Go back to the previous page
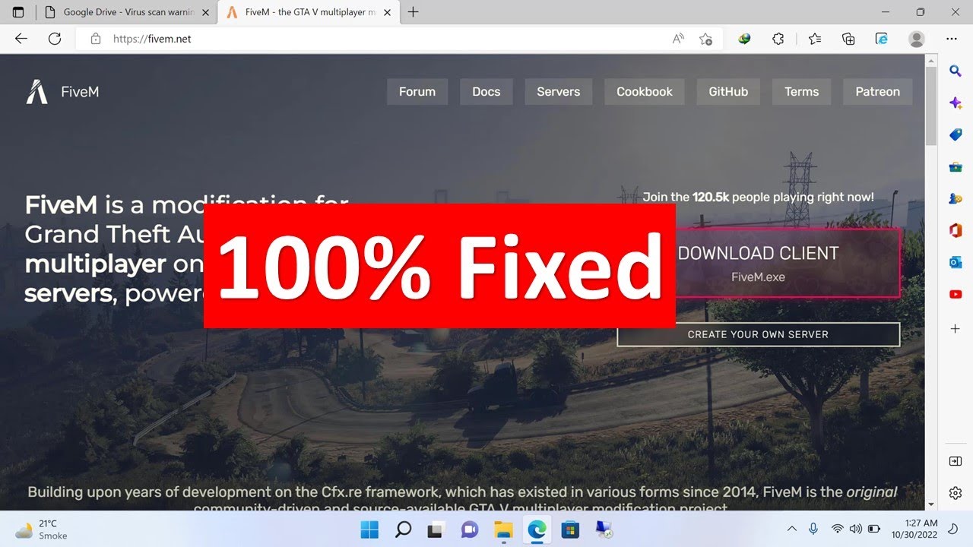The image size is (973, 547). pyautogui.click(x=21, y=39)
